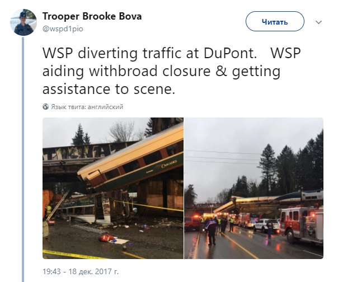Screen dimensions: 338x282
Task: Follow the account with the Читать button
Action: click(x=275, y=22)
